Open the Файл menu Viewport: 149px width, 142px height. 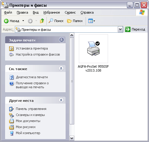tap(8, 12)
